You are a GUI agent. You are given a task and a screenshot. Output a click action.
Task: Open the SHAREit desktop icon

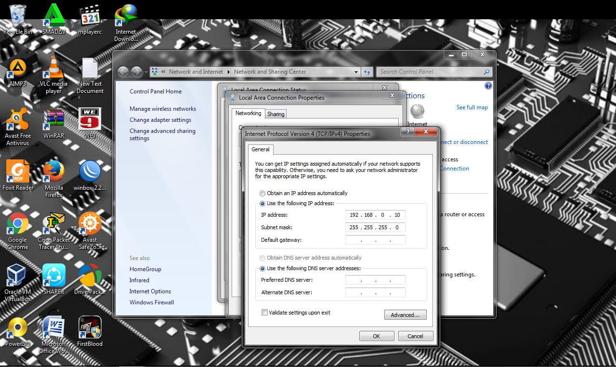[x=54, y=280]
